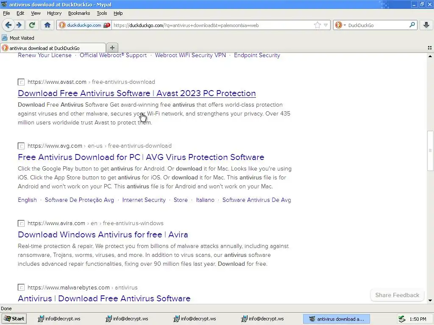This screenshot has height=325, width=434.
Task: Open the AVG English sublink
Action: (x=27, y=200)
